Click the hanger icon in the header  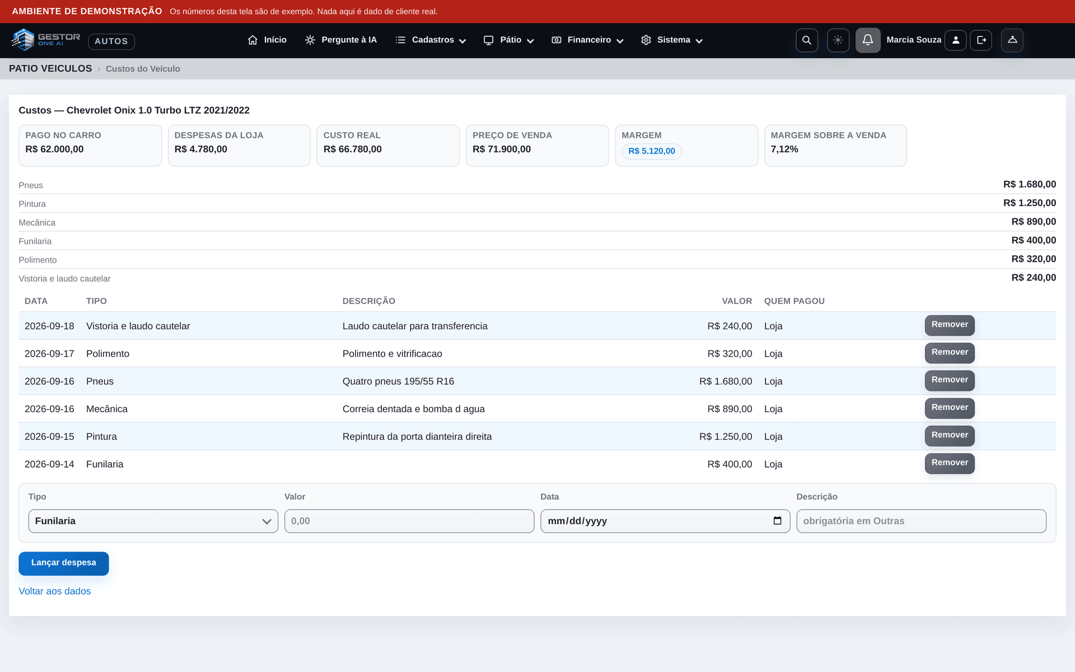tap(1012, 40)
